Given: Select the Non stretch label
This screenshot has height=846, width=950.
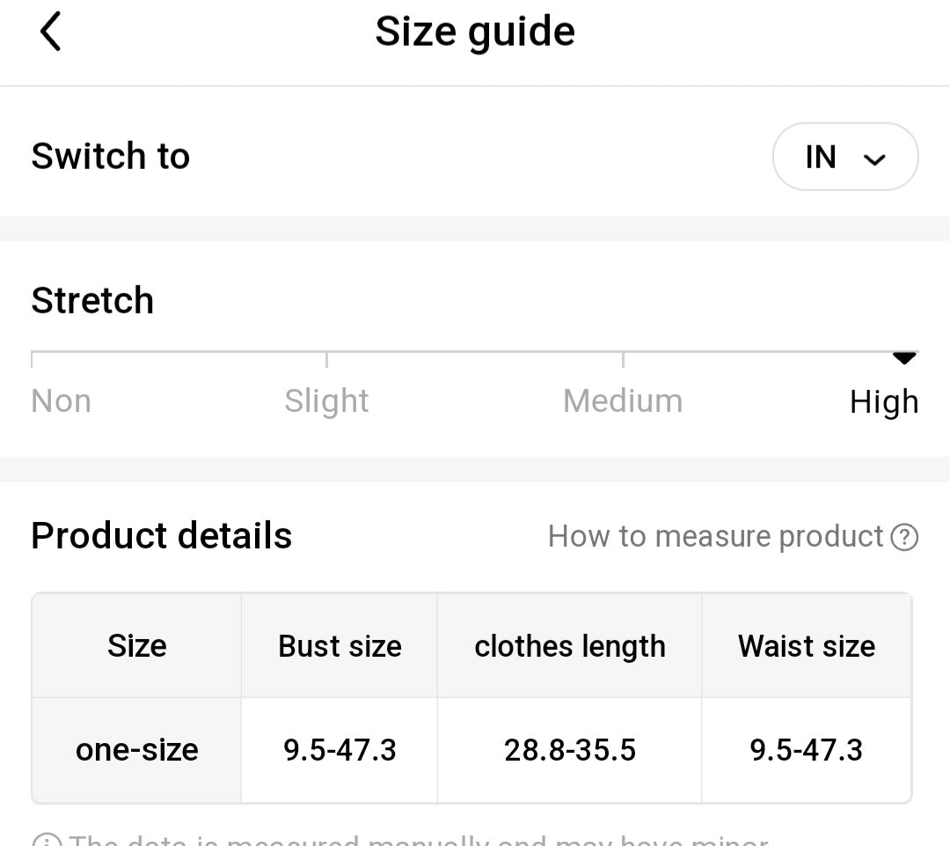Looking at the screenshot, I should 61,401.
